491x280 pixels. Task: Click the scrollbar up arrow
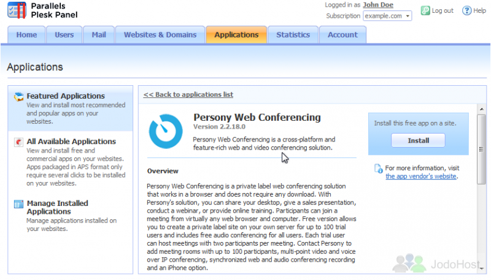pyautogui.click(x=482, y=109)
